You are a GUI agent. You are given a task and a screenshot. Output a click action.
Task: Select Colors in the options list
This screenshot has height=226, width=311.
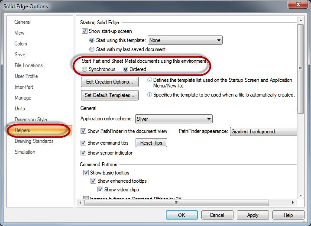pyautogui.click(x=21, y=44)
